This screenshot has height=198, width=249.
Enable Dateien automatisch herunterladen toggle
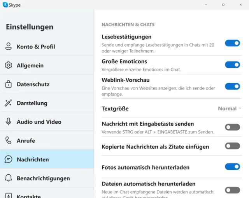coord(232,190)
